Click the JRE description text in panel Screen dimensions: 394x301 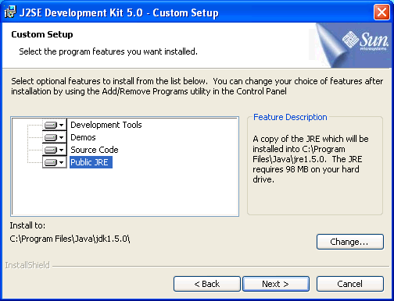[310, 159]
